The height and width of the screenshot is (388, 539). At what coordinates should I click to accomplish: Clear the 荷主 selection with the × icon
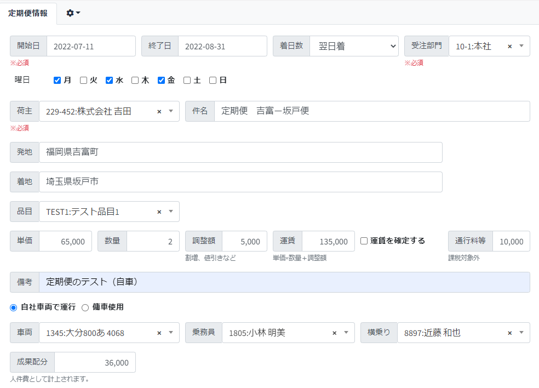(x=159, y=111)
